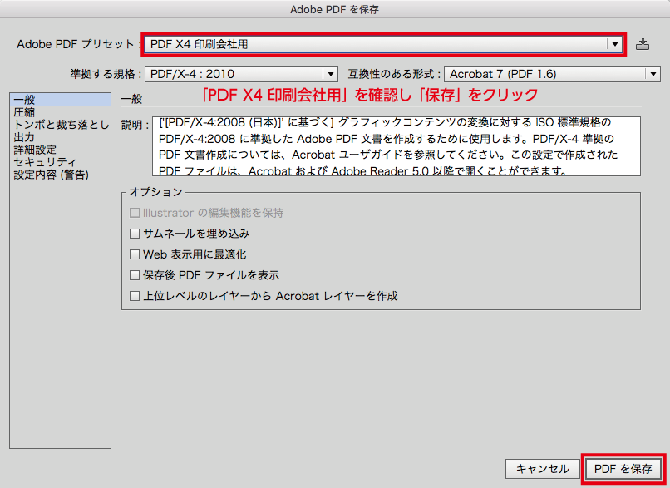
Task: Open セキュリティ settings
Action: [x=45, y=162]
